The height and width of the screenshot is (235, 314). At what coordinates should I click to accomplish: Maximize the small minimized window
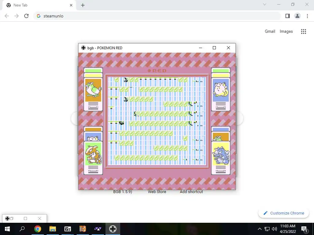[x=25, y=218]
